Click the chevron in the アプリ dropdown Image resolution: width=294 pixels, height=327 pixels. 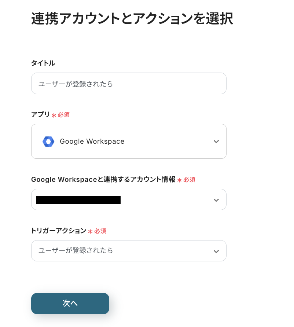pos(216,142)
